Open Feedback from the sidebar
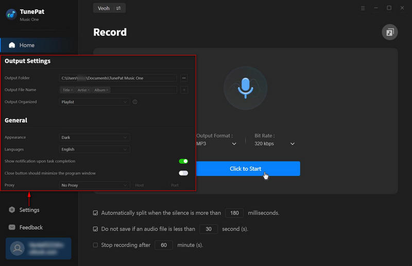Image resolution: width=412 pixels, height=266 pixels. (30, 227)
